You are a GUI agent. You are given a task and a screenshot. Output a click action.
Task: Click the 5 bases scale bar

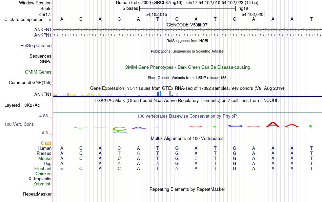pyautogui.click(x=187, y=8)
